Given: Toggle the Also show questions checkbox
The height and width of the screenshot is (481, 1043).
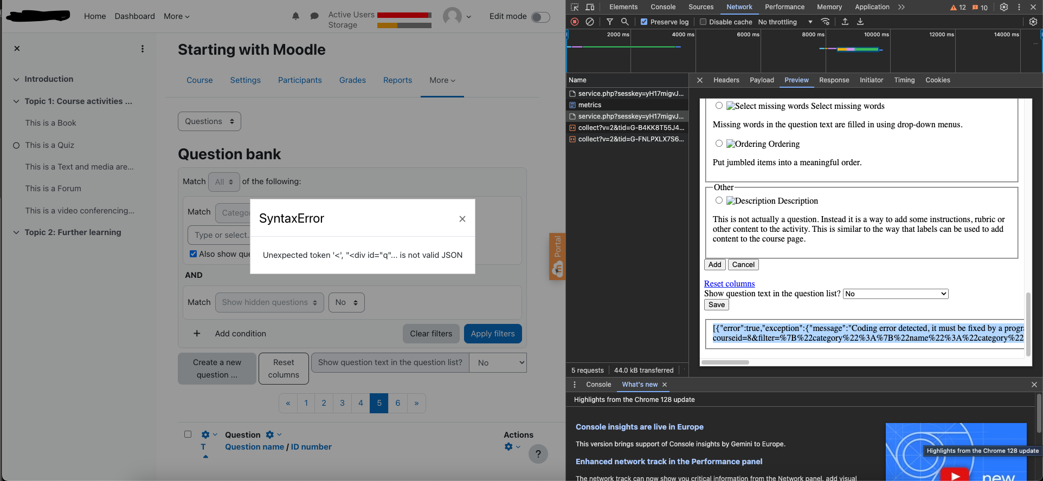Looking at the screenshot, I should click(193, 253).
